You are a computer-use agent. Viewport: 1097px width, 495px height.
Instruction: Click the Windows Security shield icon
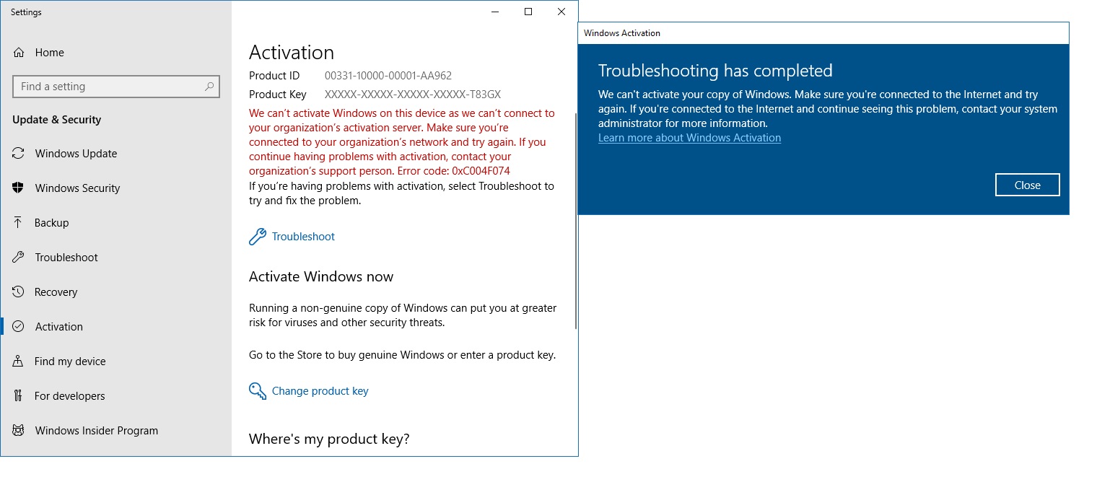19,188
